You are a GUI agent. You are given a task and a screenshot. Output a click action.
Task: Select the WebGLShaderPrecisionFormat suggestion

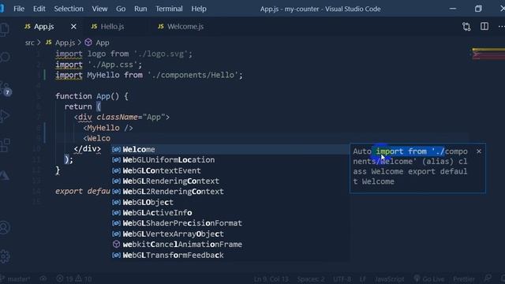coord(230,223)
